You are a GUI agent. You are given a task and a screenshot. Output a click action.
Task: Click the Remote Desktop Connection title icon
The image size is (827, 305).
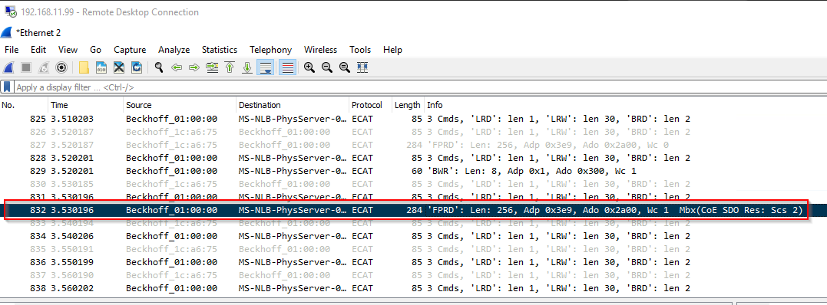(x=10, y=11)
